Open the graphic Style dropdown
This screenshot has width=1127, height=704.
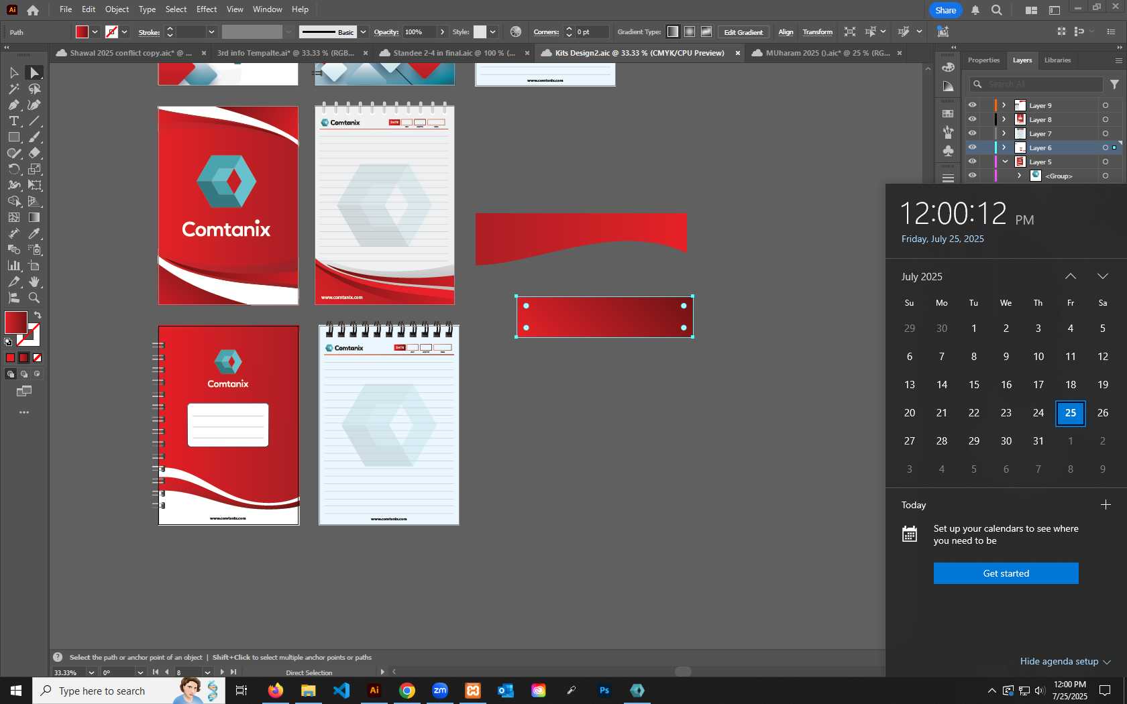point(492,32)
